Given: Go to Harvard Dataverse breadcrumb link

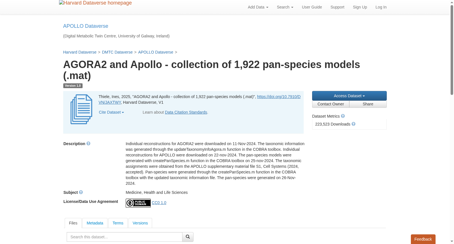Looking at the screenshot, I should point(80,52).
